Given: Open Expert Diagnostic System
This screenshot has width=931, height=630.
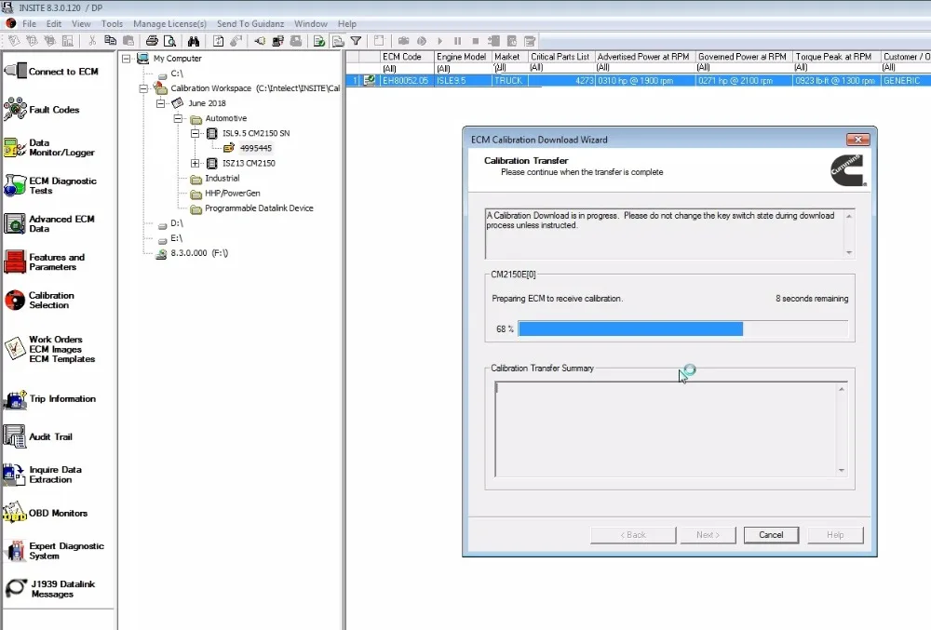Looking at the screenshot, I should click(54, 551).
